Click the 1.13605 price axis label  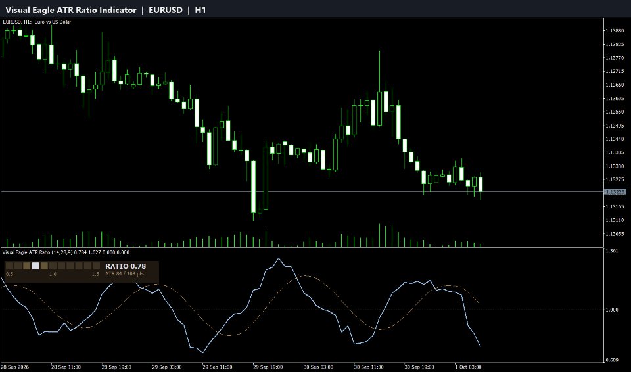615,98
